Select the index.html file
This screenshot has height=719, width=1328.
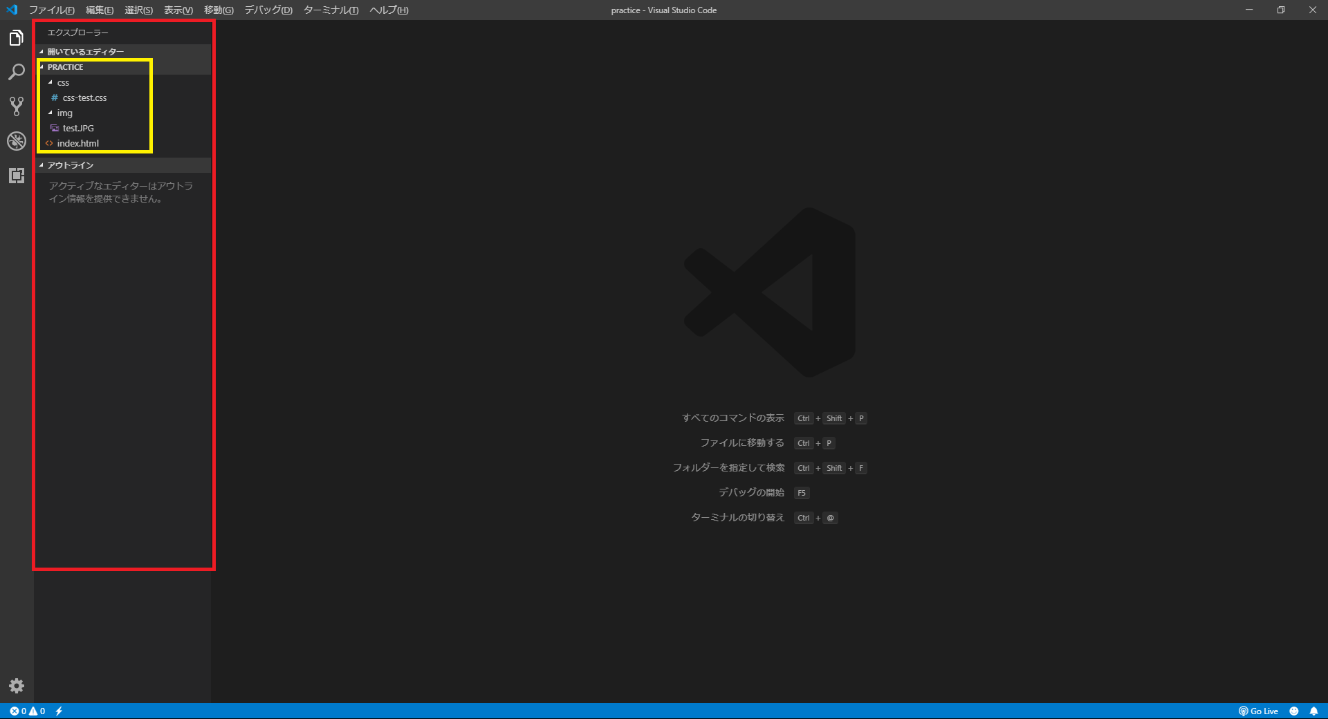(x=77, y=143)
